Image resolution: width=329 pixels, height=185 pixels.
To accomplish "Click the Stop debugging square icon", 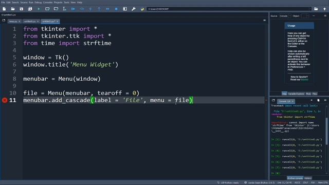I will click(116, 9).
